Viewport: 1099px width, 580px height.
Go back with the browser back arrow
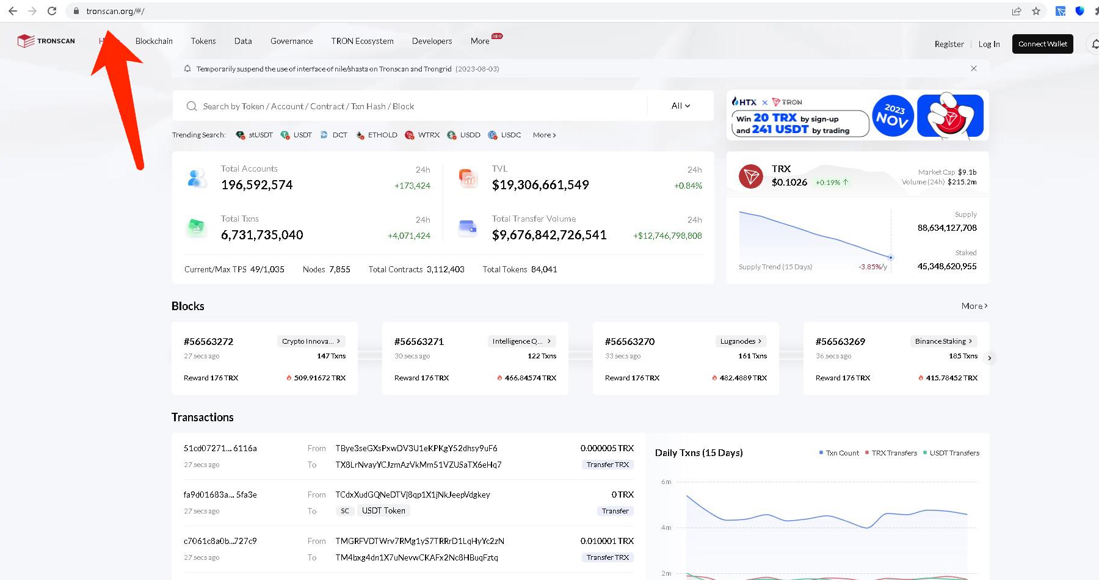tap(13, 11)
